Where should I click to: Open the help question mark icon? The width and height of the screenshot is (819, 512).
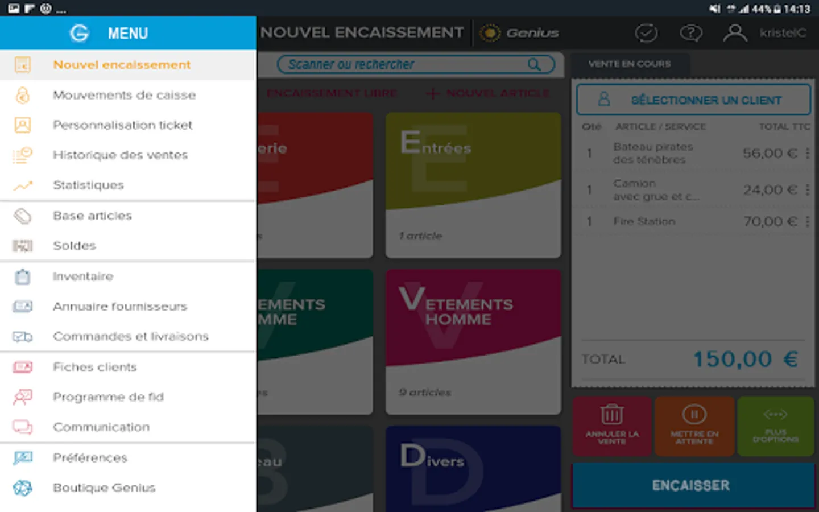[691, 33]
